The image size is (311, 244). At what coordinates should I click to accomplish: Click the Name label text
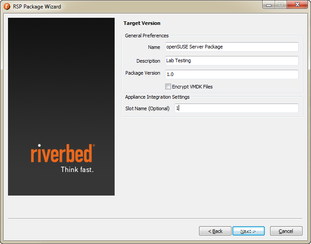[x=154, y=47]
